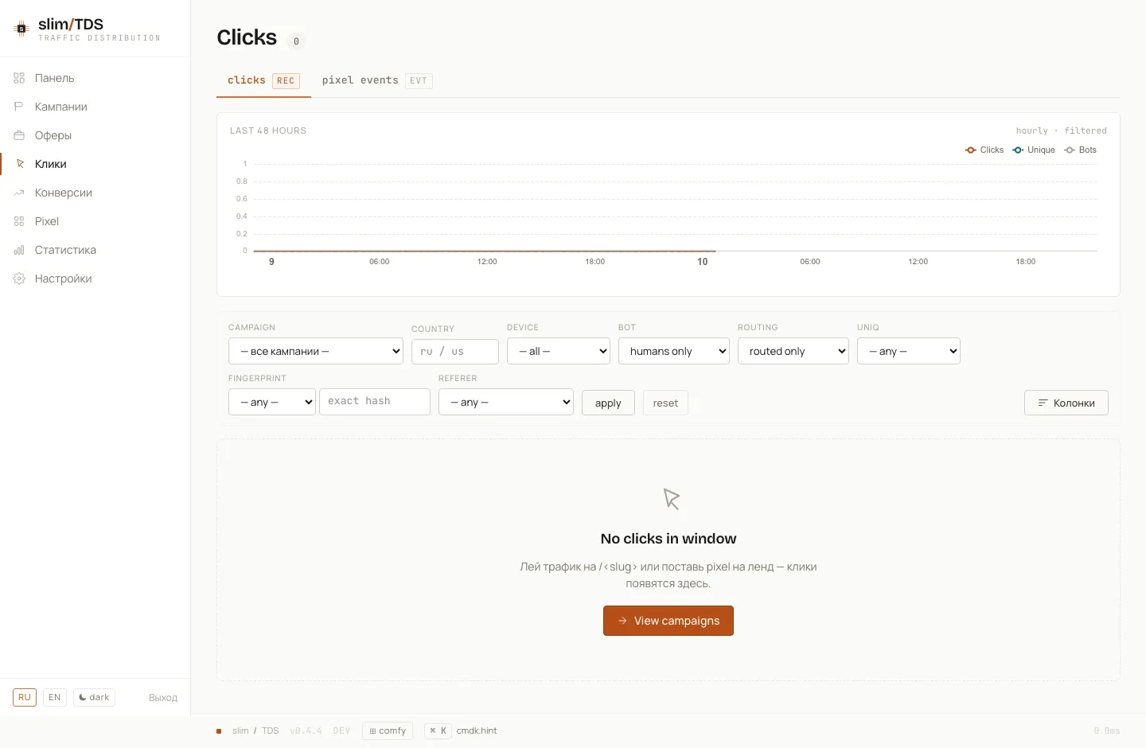1146x748 pixels.
Task: Apply the selected filters
Action: pos(608,403)
